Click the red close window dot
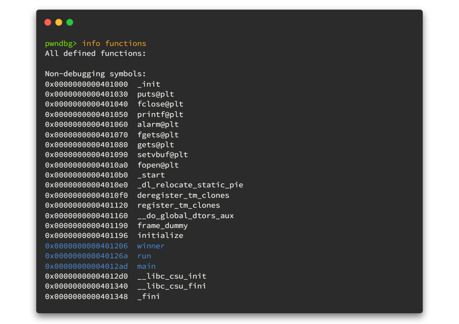The width and height of the screenshot is (459, 324). pos(48,22)
